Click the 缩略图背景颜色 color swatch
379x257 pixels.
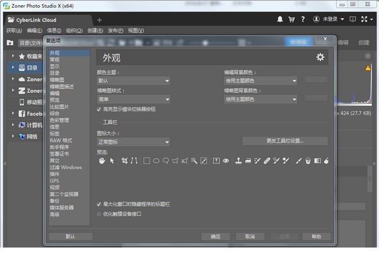316,98
